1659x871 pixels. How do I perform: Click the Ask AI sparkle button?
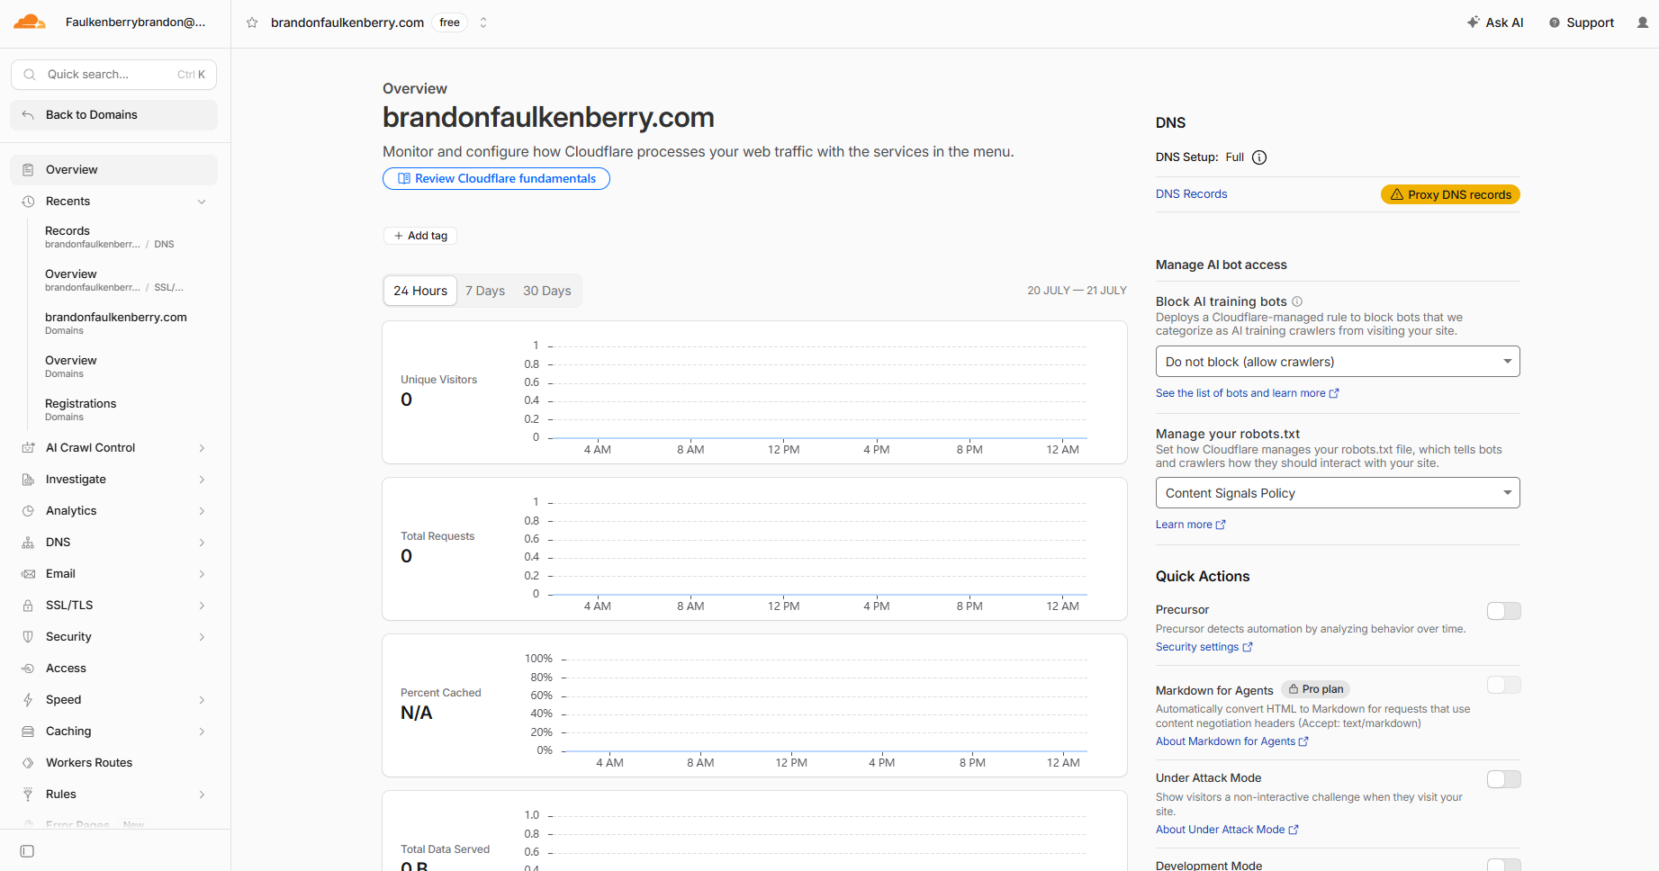pyautogui.click(x=1495, y=22)
